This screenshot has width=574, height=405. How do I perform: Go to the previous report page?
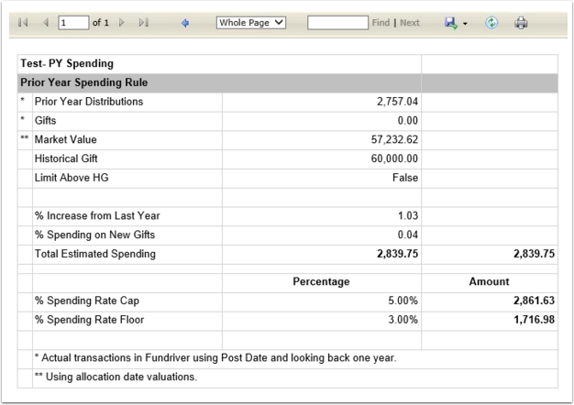tap(46, 23)
